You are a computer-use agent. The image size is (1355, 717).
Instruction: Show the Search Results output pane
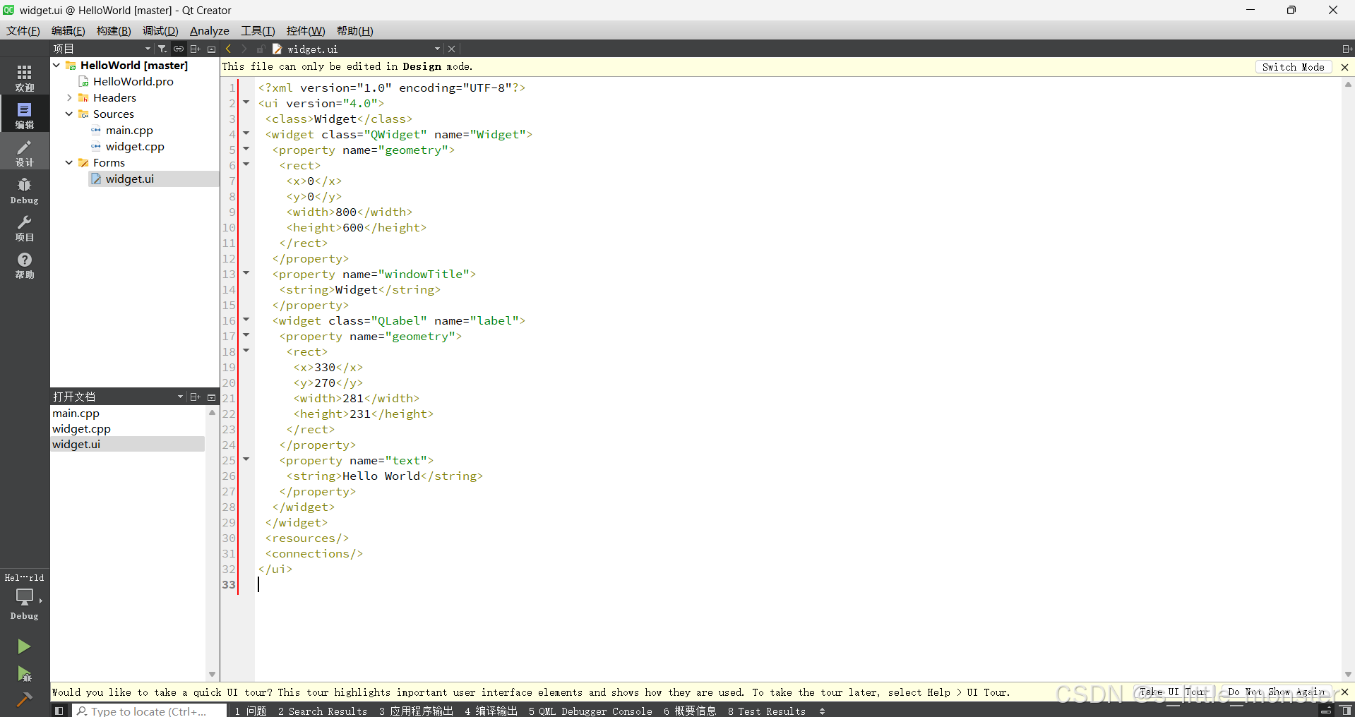(323, 711)
